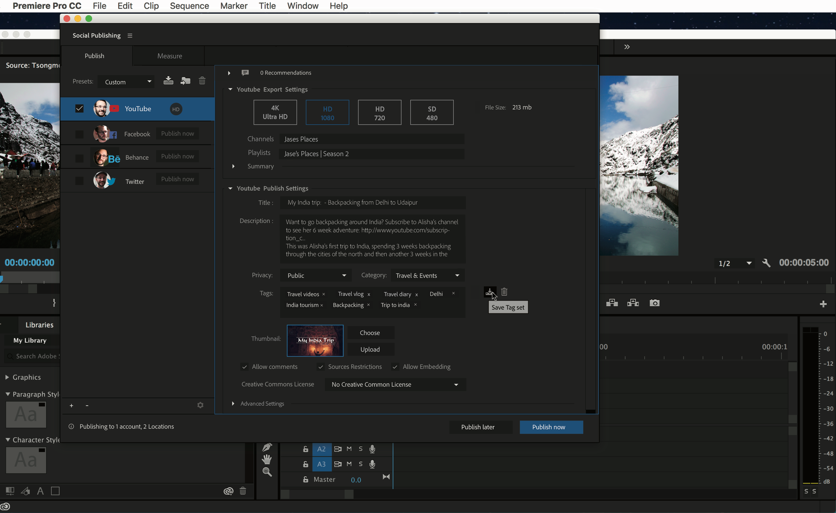Mute track A3 with M button
The height and width of the screenshot is (513, 836).
[x=349, y=464]
